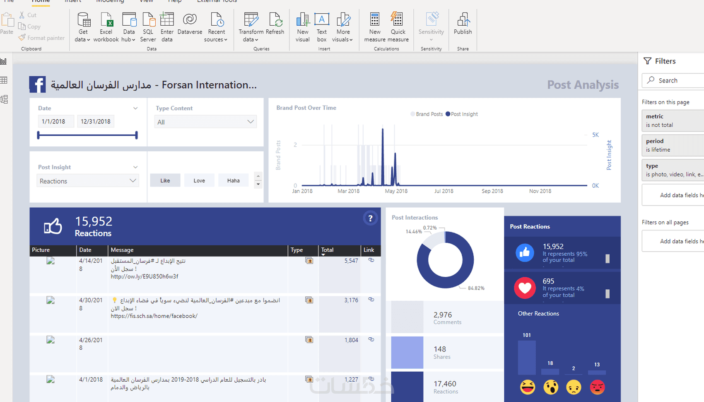Click the Haha bar showing 101
Viewport: 704px width, 402px height.
[x=527, y=358]
